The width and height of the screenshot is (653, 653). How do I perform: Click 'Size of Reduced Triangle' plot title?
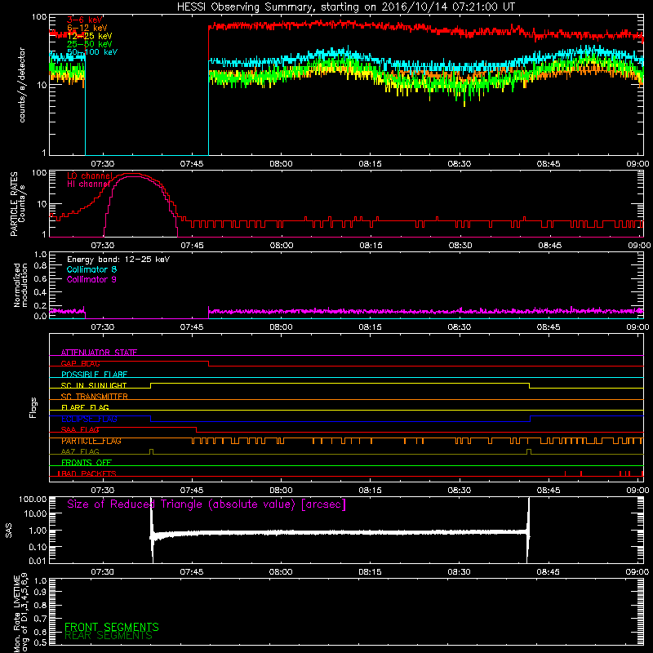[x=207, y=504]
